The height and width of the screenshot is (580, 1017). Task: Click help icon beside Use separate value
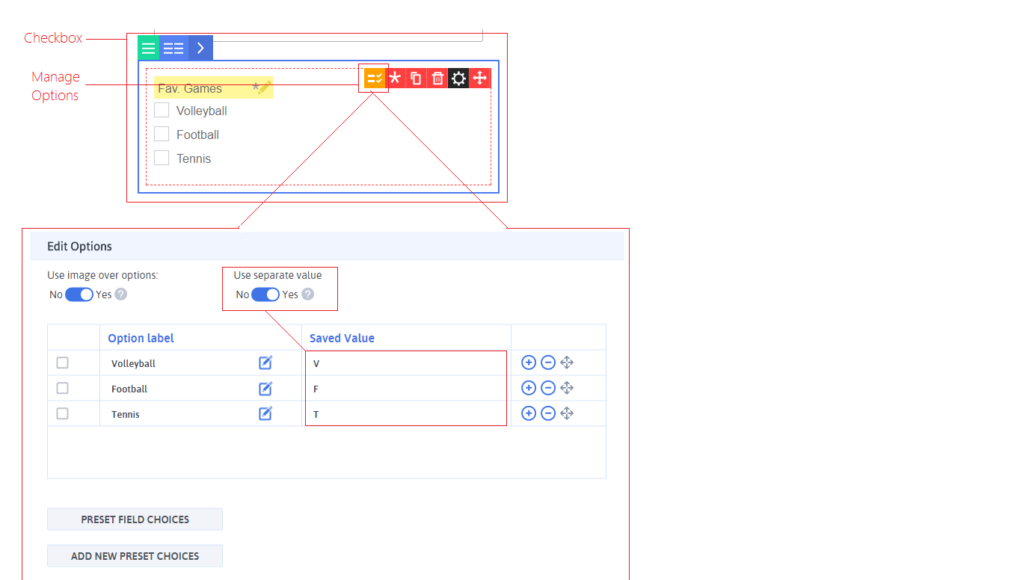click(x=307, y=294)
